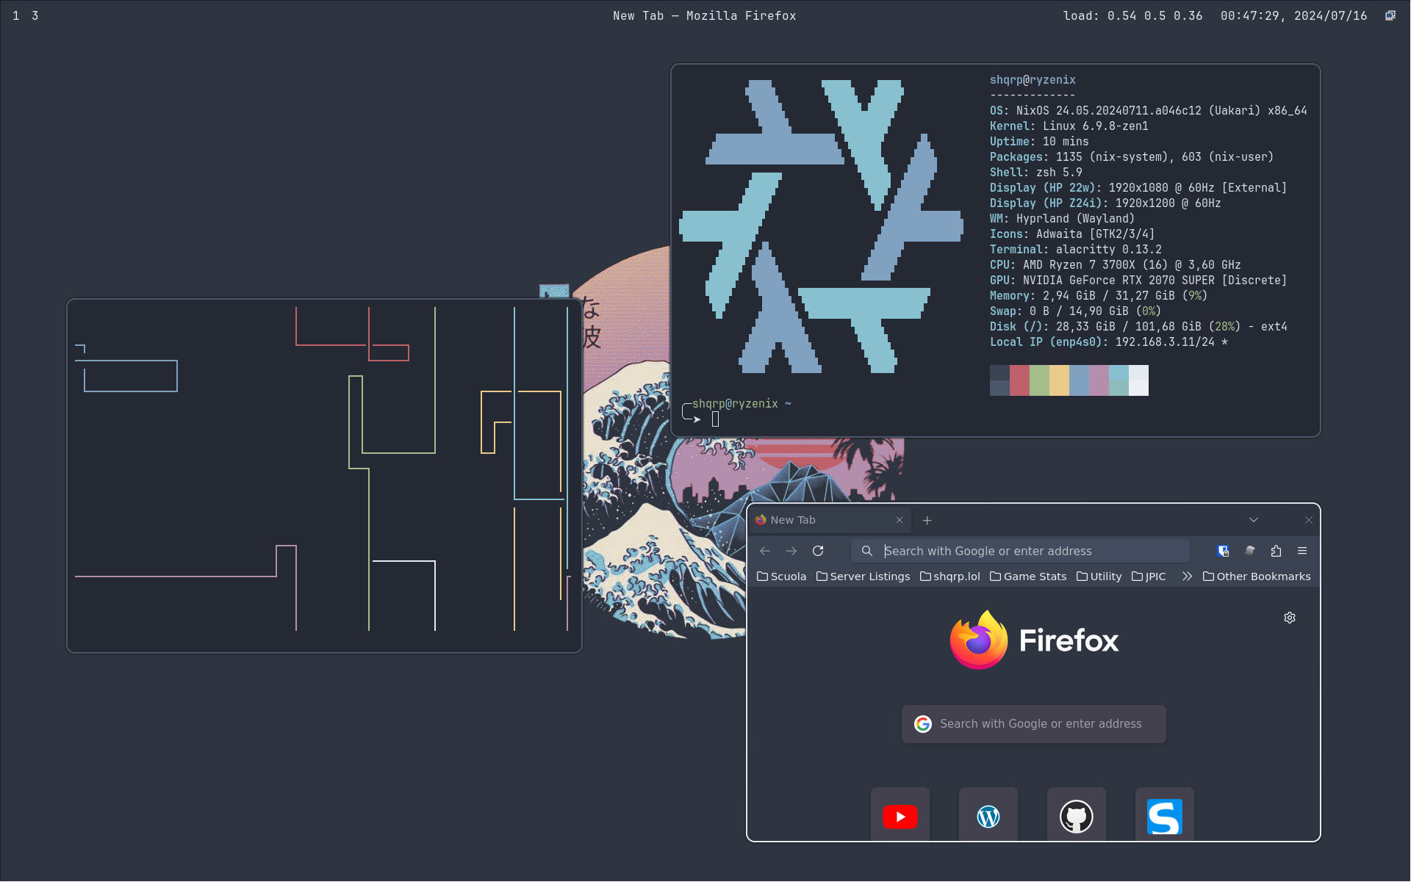
Task: Open the Bitwarden extension icon
Action: tap(1223, 551)
